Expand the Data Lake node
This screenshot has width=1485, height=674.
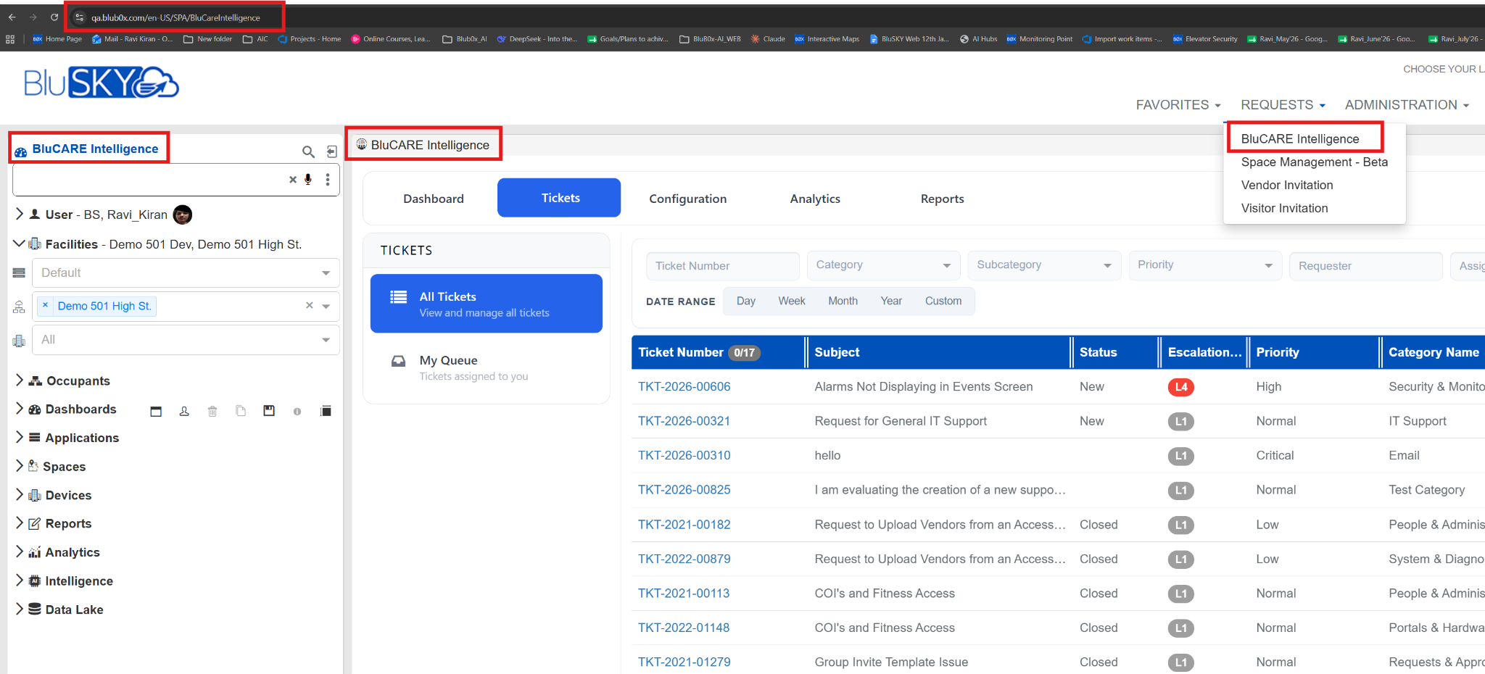coord(20,609)
